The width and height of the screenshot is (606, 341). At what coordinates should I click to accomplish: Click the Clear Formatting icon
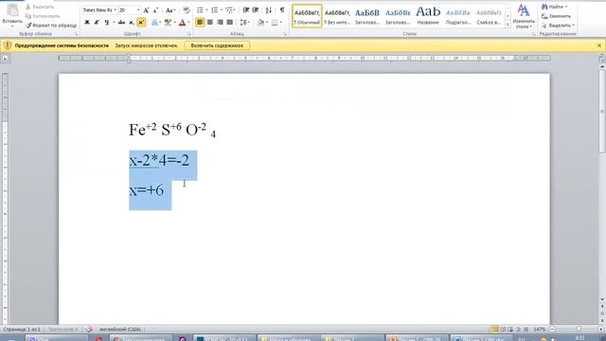[186, 10]
